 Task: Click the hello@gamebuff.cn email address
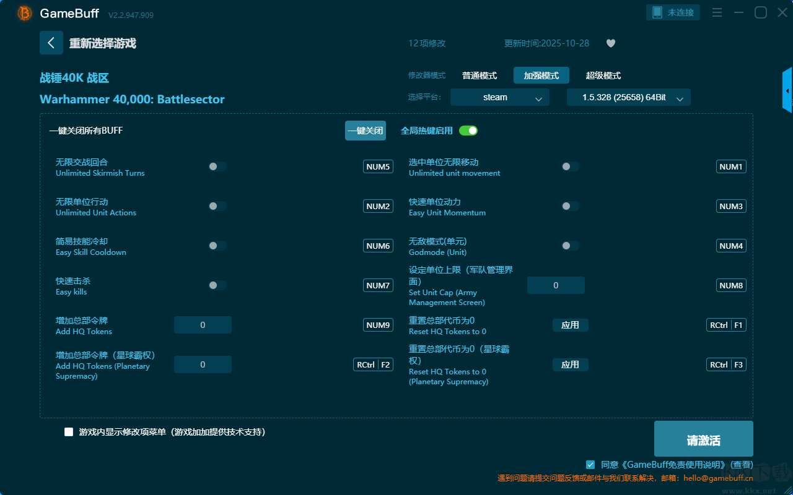(719, 478)
